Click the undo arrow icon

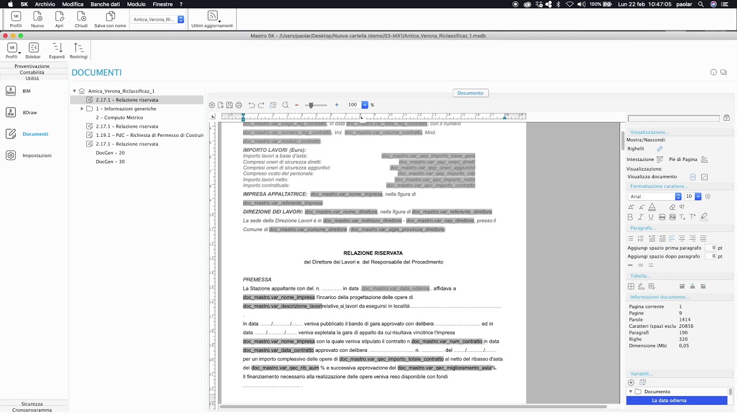(x=252, y=105)
